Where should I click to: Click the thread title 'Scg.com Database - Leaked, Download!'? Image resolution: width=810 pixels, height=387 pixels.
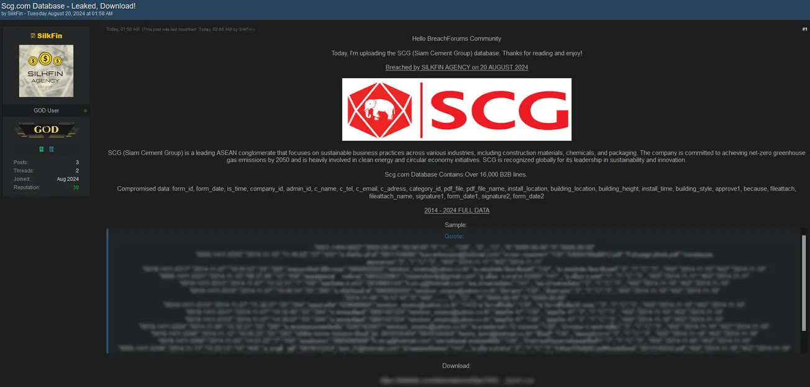point(68,6)
